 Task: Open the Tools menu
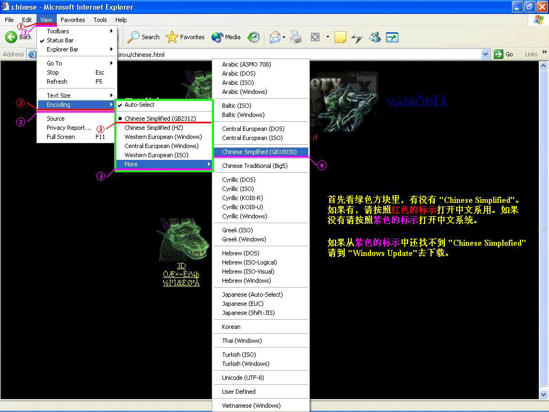(100, 20)
